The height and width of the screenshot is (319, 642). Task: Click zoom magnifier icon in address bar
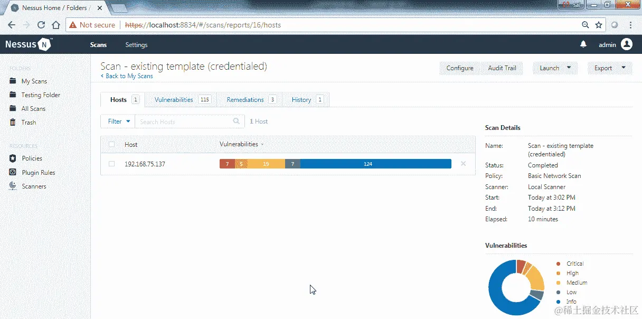(585, 25)
